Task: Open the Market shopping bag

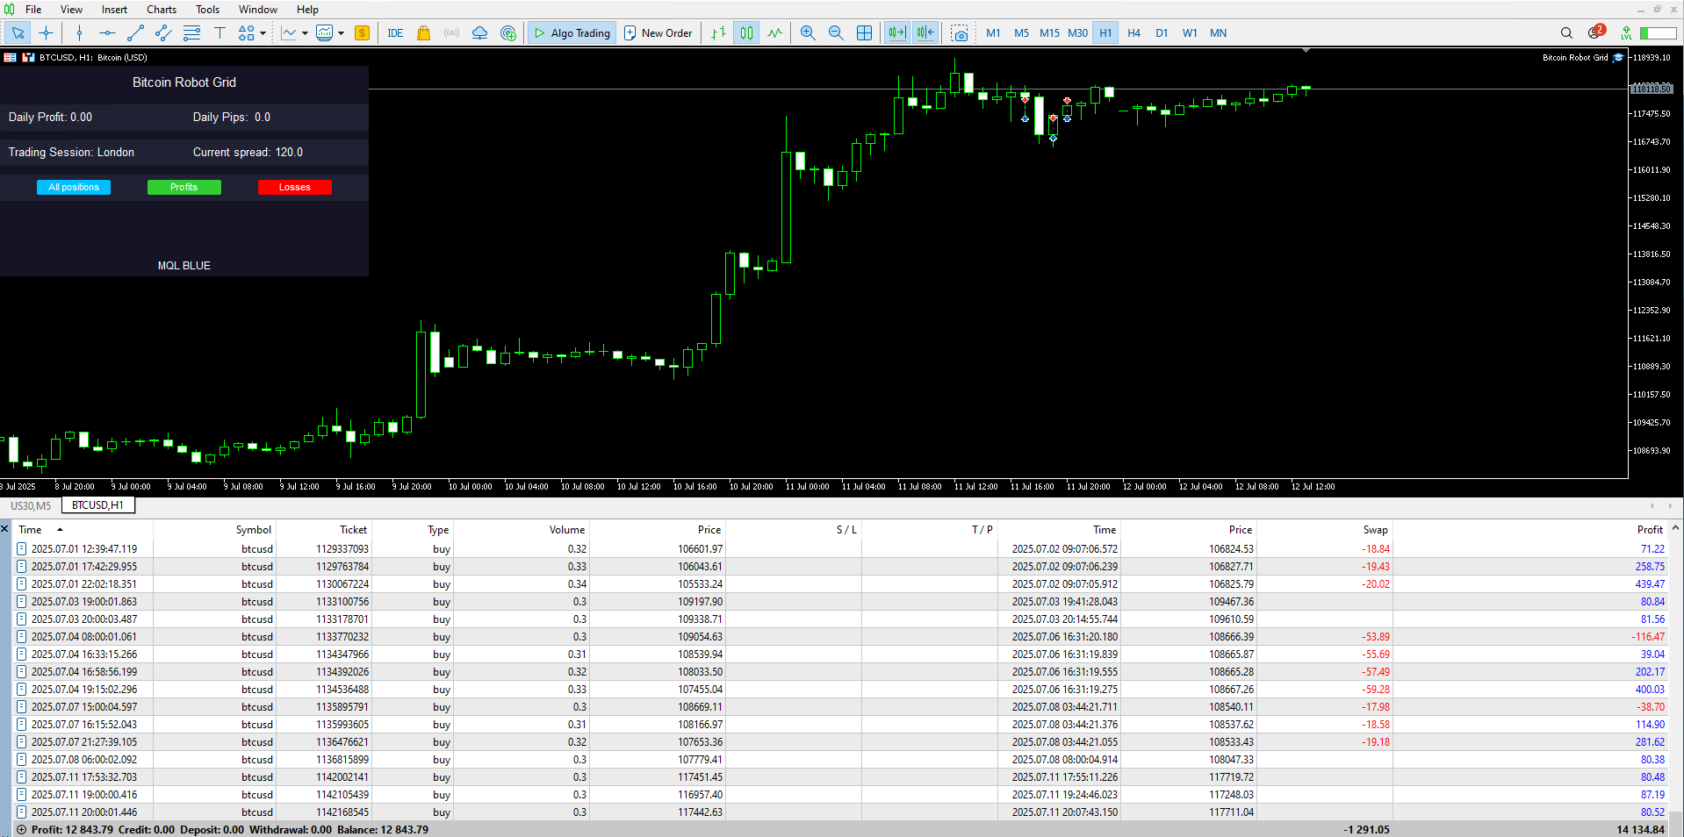Action: [x=423, y=33]
